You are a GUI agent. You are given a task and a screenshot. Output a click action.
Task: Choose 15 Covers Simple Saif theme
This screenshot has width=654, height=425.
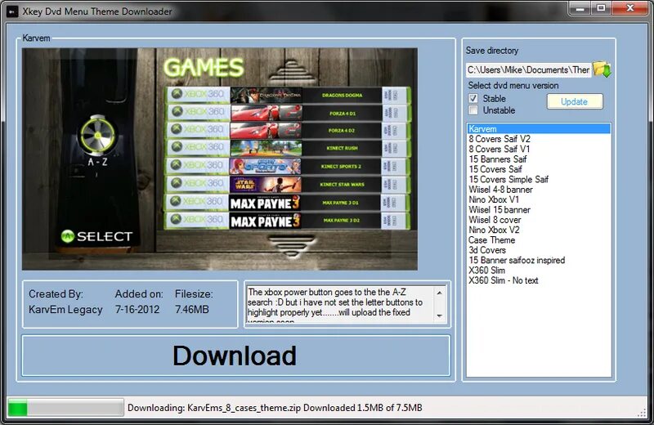(539, 179)
